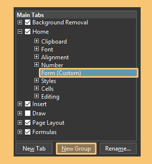152x164 pixels.
Task: Expand the Font group
Action: (x=36, y=49)
